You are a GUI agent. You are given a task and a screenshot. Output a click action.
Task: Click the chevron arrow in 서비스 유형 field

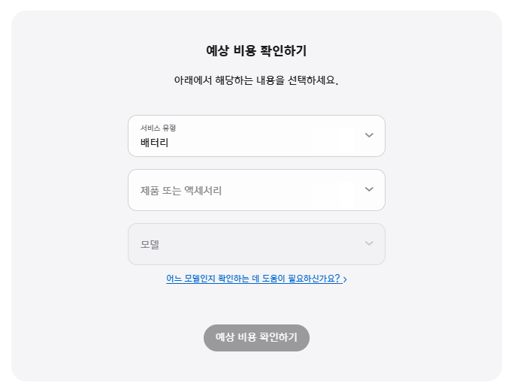click(369, 135)
